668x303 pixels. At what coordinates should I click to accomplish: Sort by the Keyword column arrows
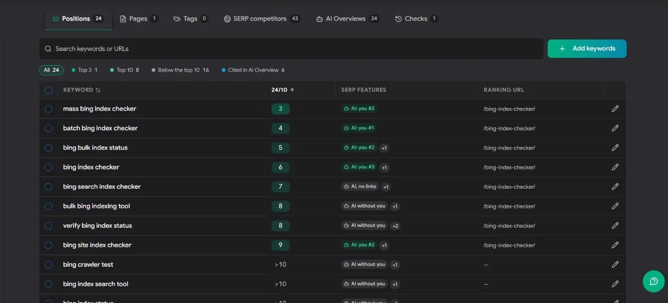(98, 90)
